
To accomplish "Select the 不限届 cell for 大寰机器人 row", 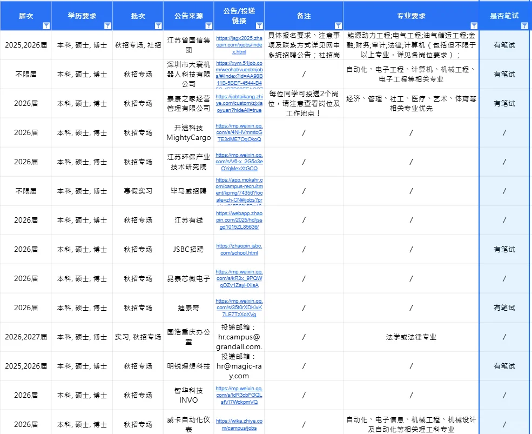I will click(x=26, y=74).
